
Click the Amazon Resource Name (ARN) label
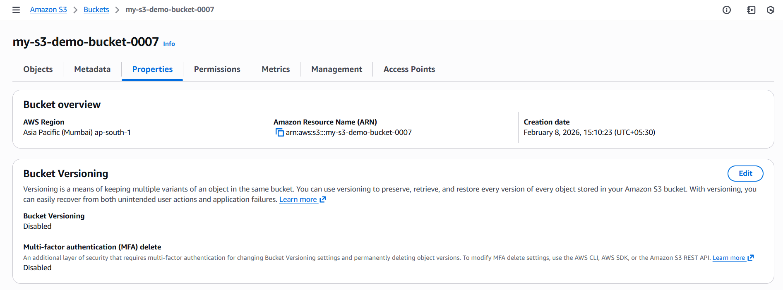pos(325,122)
